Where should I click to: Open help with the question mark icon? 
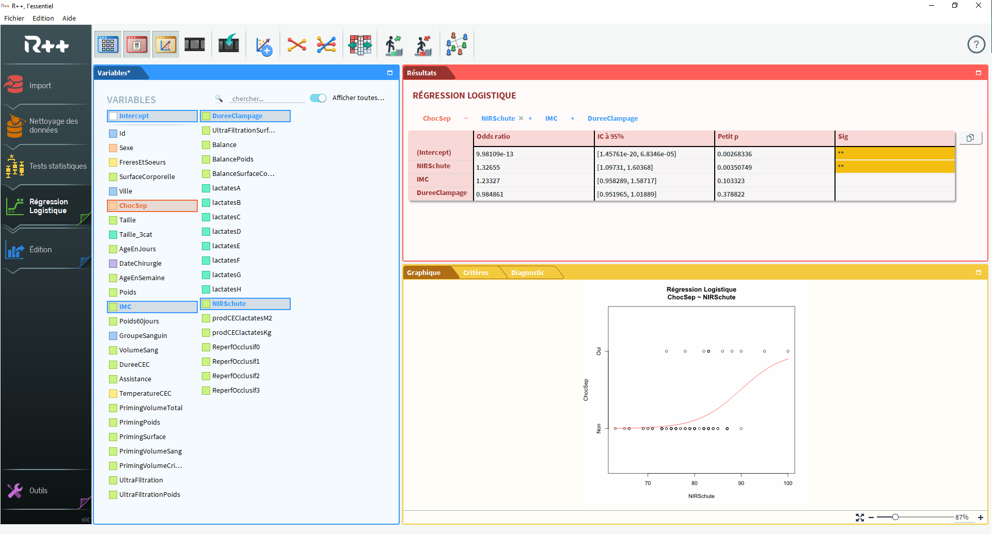point(976,44)
